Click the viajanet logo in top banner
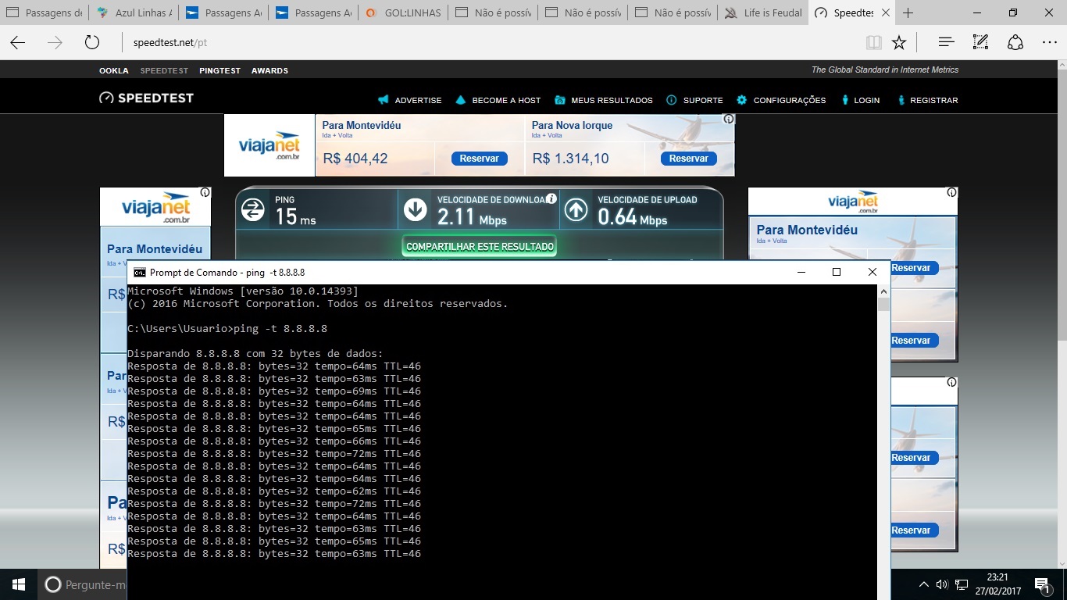The width and height of the screenshot is (1067, 600). (x=269, y=145)
